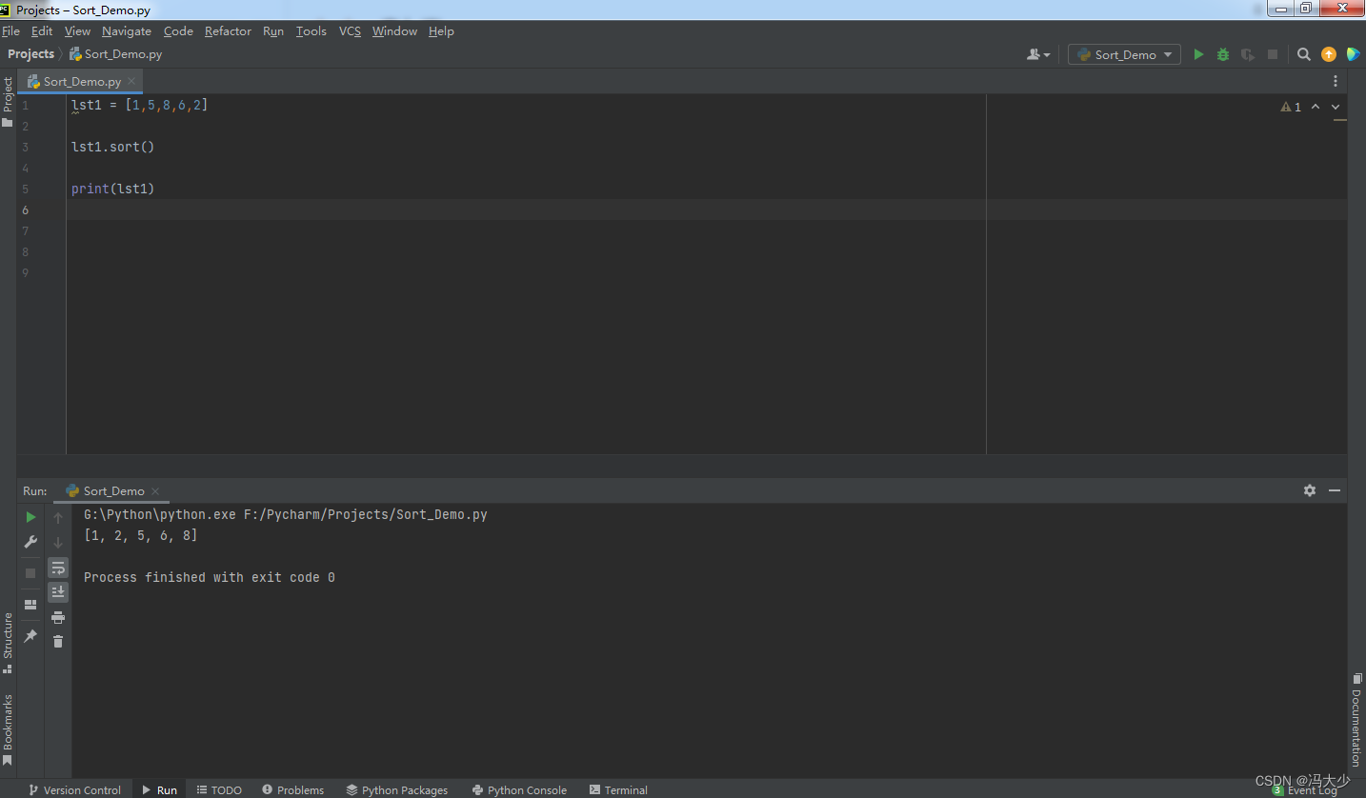Click the Projects breadcrumb
The height and width of the screenshot is (798, 1366).
tap(31, 54)
